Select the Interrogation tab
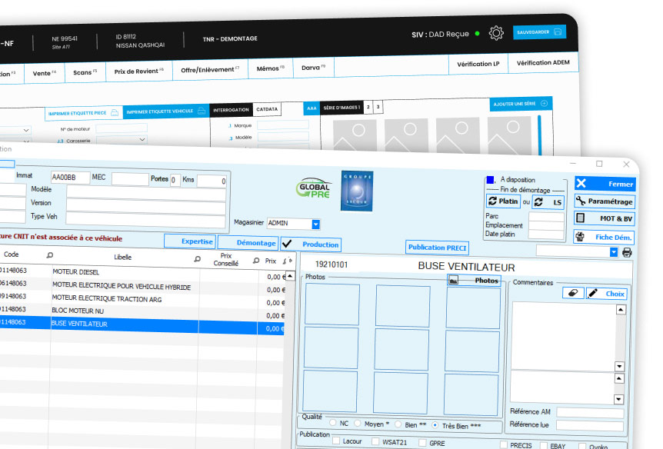 point(231,109)
